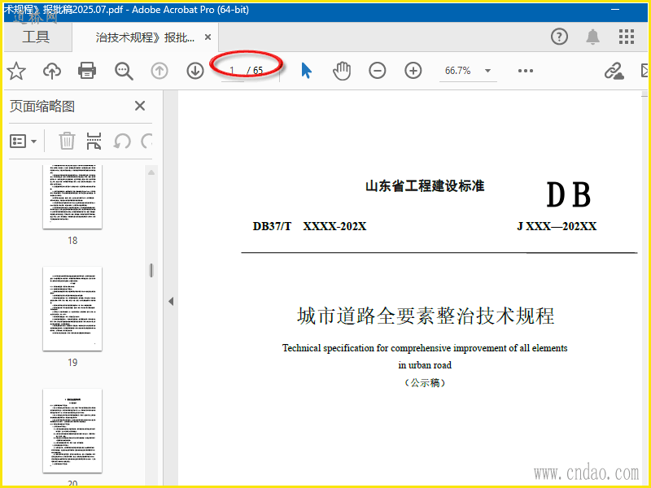Switch to the 工具 tab
The width and height of the screenshot is (651, 488).
[36, 37]
